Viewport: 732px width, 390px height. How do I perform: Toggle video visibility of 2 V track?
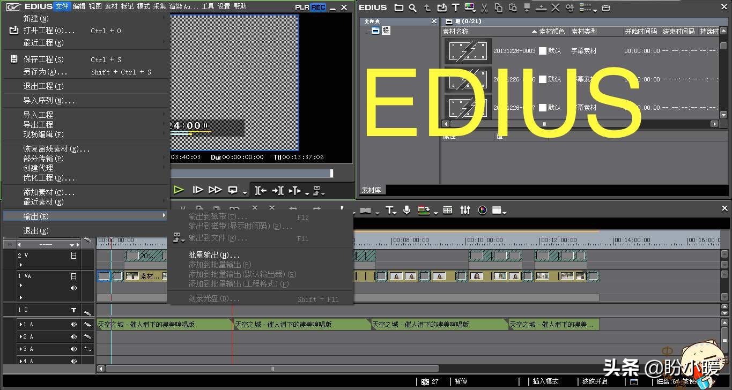pyautogui.click(x=73, y=256)
